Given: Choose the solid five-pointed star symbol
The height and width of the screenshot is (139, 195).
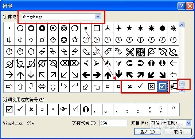Looking at the screenshot, I should pyautogui.click(x=129, y=28).
